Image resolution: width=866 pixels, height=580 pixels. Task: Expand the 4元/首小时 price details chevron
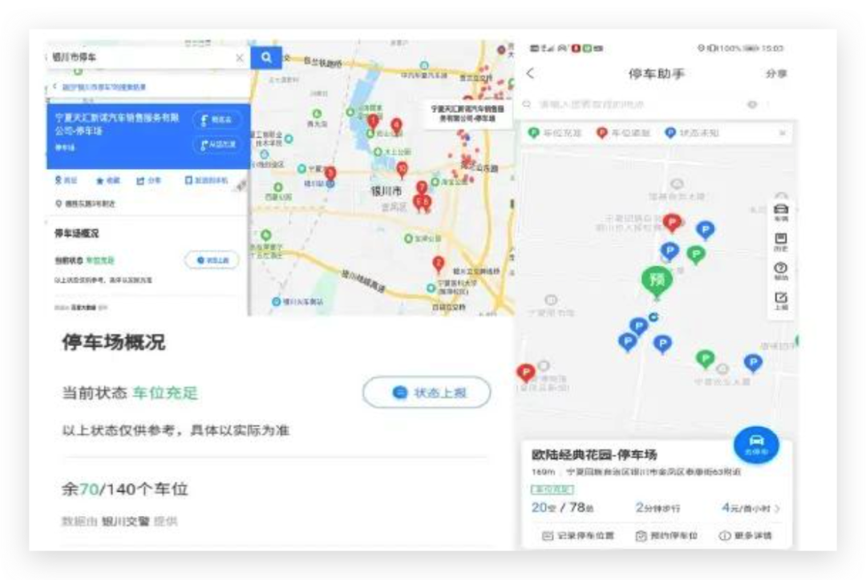(x=775, y=509)
